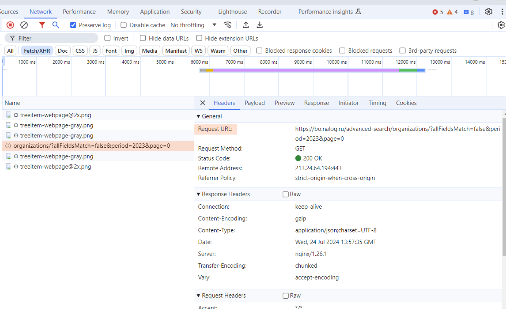Open the Recorder panel tab
Viewport: 506px width, 309px height.
[x=270, y=12]
